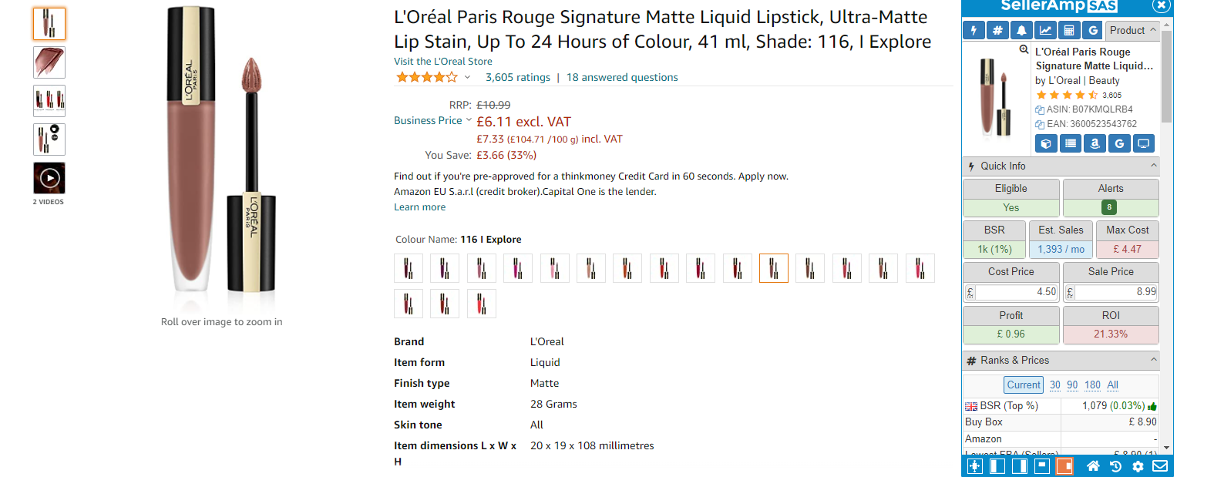The image size is (1214, 477).
Task: Switch ranks view to 90 days
Action: (1072, 385)
